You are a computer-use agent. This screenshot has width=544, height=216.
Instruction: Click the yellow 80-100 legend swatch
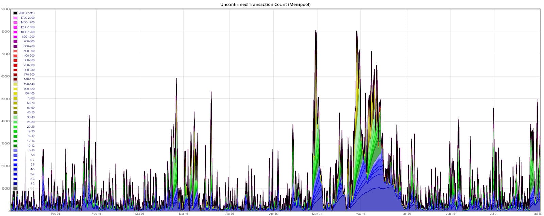click(x=15, y=94)
